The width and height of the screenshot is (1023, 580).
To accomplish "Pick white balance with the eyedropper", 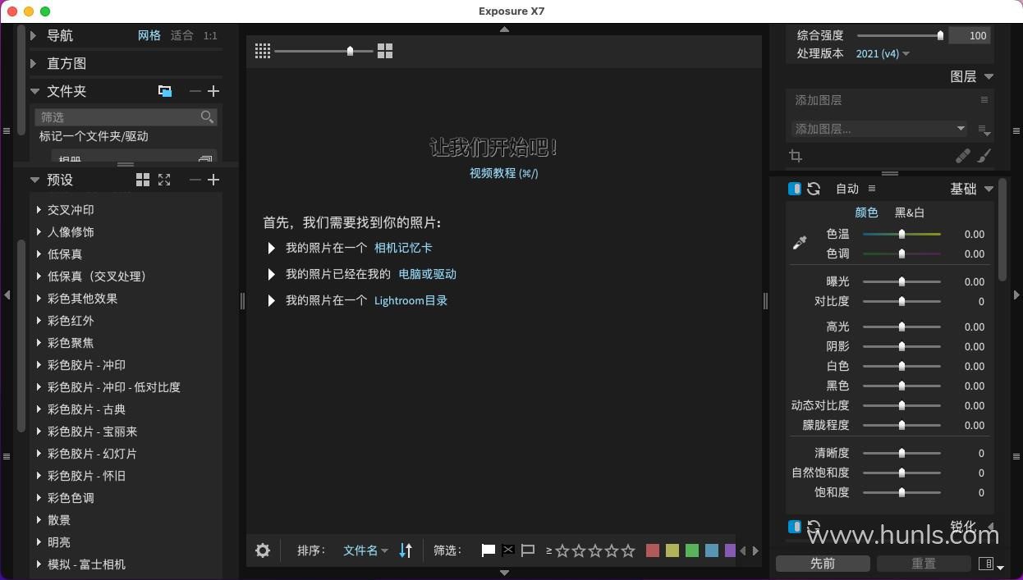I will coord(800,242).
